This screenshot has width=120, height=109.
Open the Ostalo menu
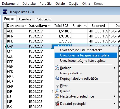coord(60,4)
